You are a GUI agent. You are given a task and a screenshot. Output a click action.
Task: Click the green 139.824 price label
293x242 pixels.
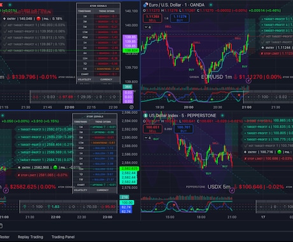[131, 50]
